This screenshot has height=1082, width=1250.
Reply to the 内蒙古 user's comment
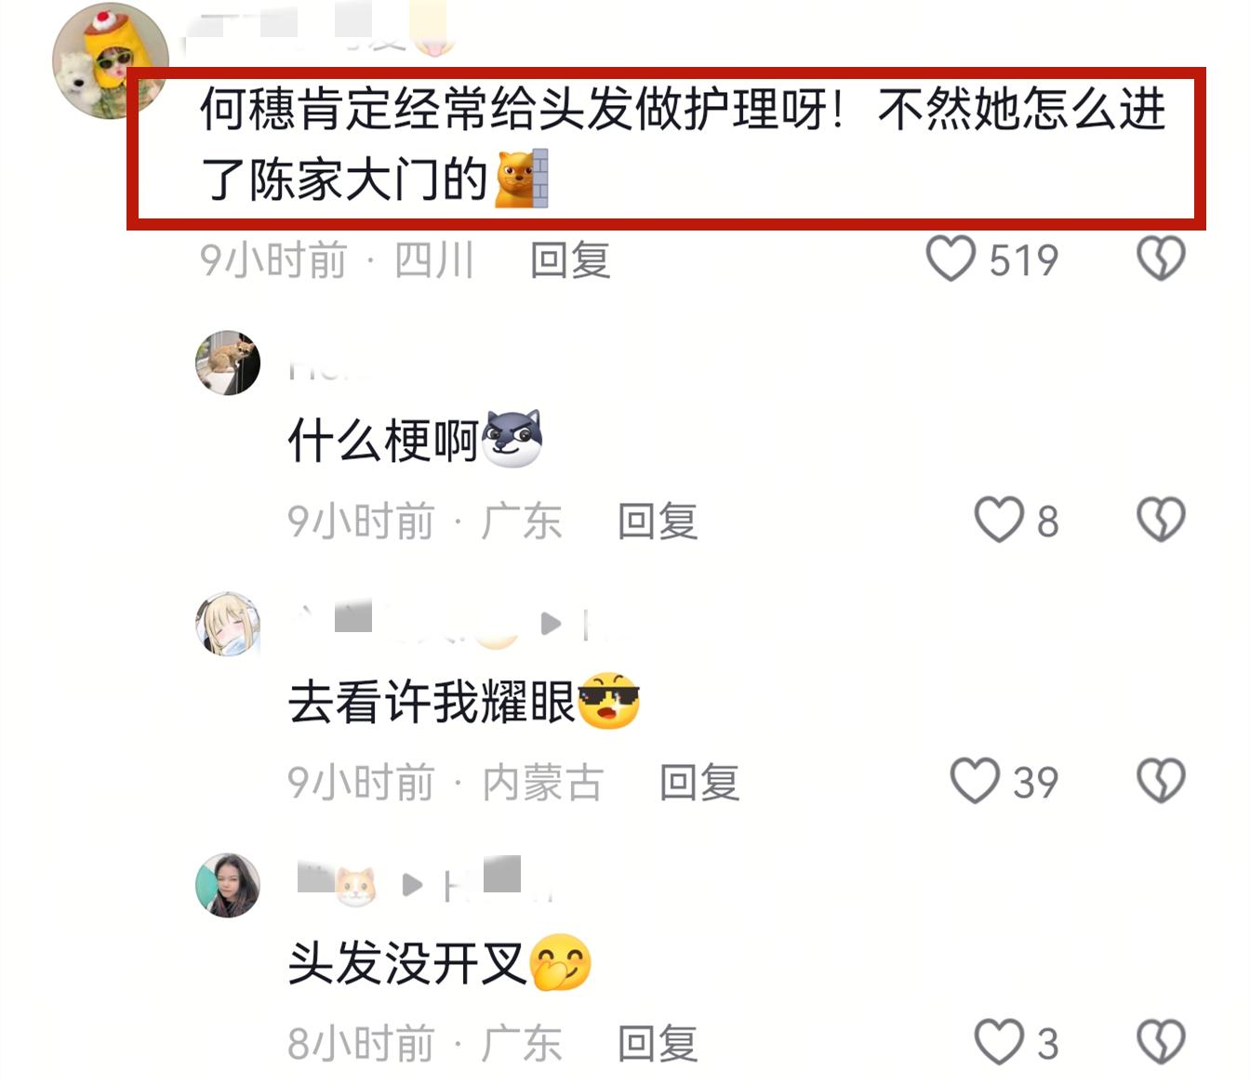click(699, 782)
